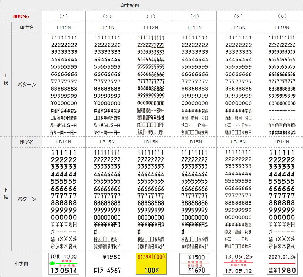Choose the 13.05.25 expiry date sample
The width and height of the screenshot is (303, 277).
point(238,264)
